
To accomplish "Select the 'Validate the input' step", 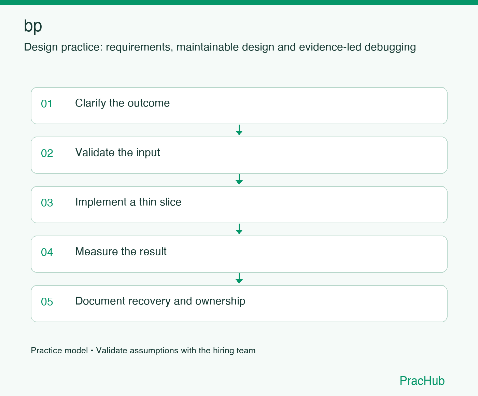I will pos(239,155).
